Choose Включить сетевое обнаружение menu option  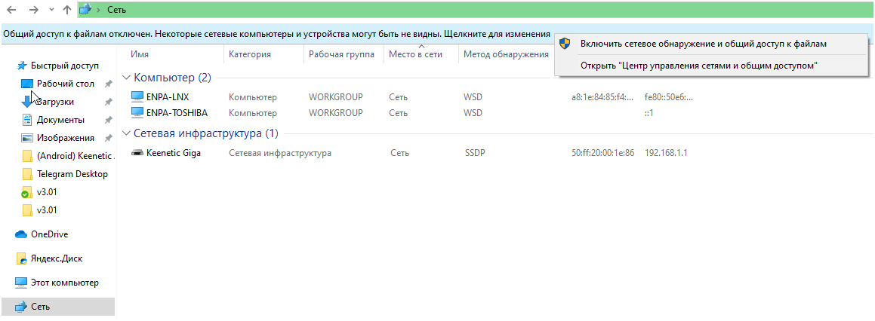coord(703,44)
